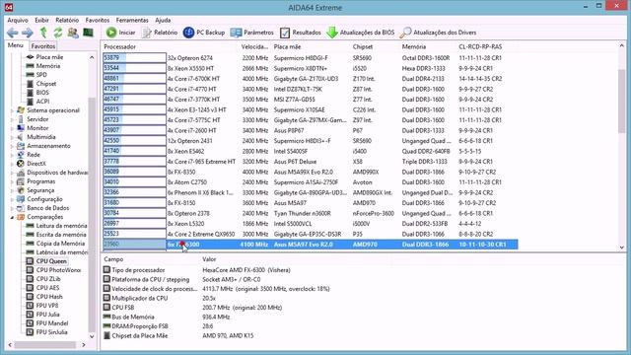The width and height of the screenshot is (631, 355).
Task: Open CPU Hash benchmark
Action: point(49,297)
